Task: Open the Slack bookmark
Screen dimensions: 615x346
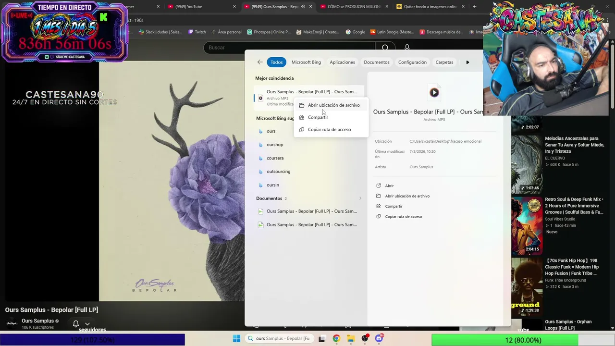Action: coord(160,32)
